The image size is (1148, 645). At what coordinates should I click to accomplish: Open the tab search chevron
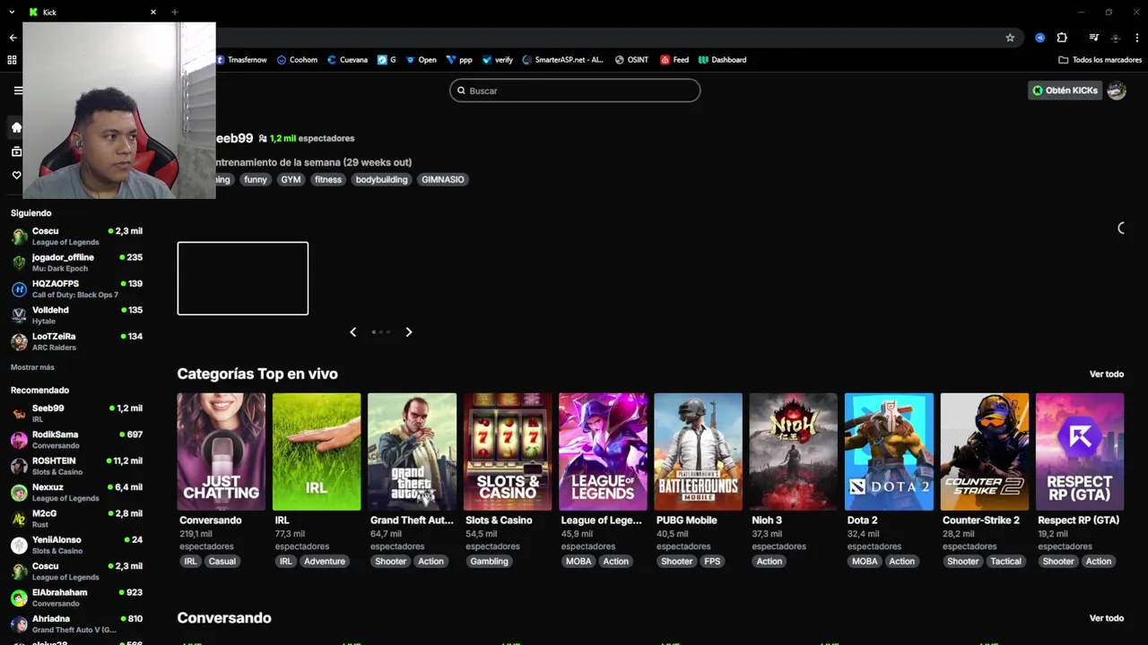pyautogui.click(x=12, y=13)
